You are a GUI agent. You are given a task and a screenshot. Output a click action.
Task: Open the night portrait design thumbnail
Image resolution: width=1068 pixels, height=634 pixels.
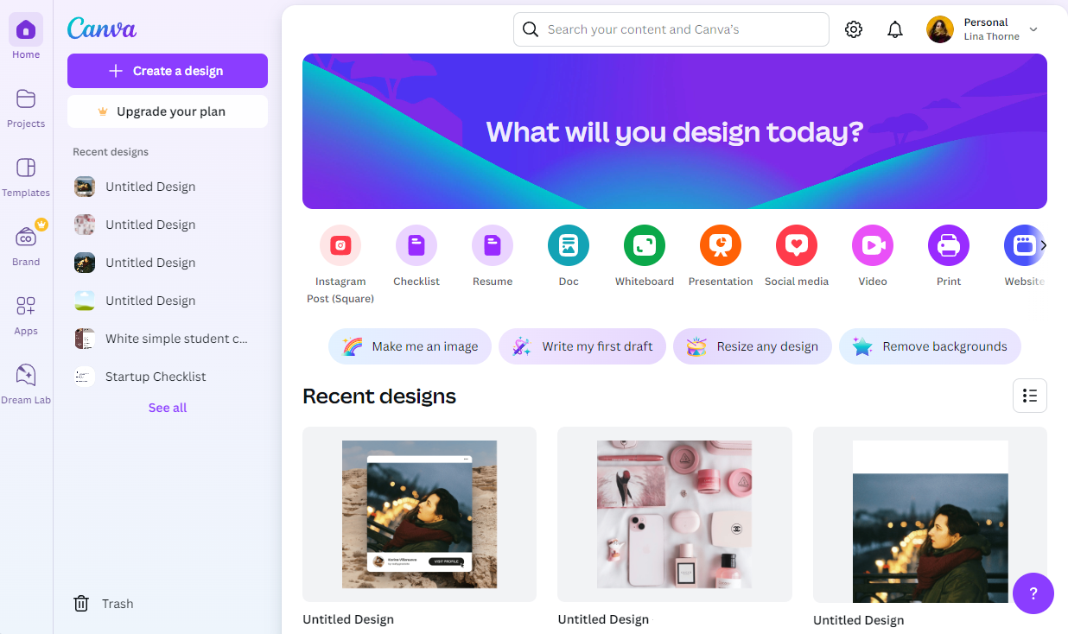(x=930, y=515)
